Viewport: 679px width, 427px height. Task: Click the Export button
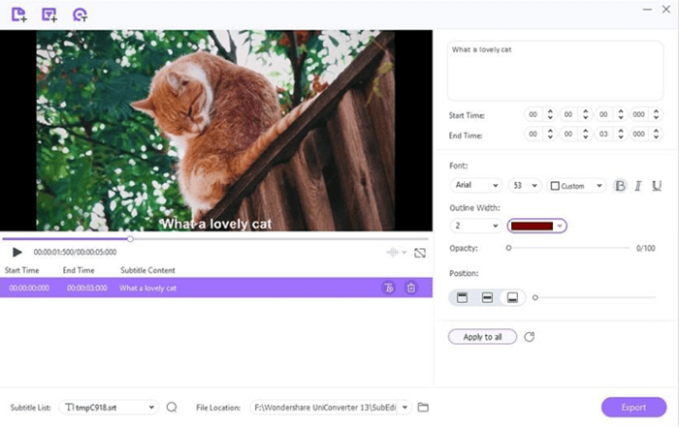(x=633, y=407)
